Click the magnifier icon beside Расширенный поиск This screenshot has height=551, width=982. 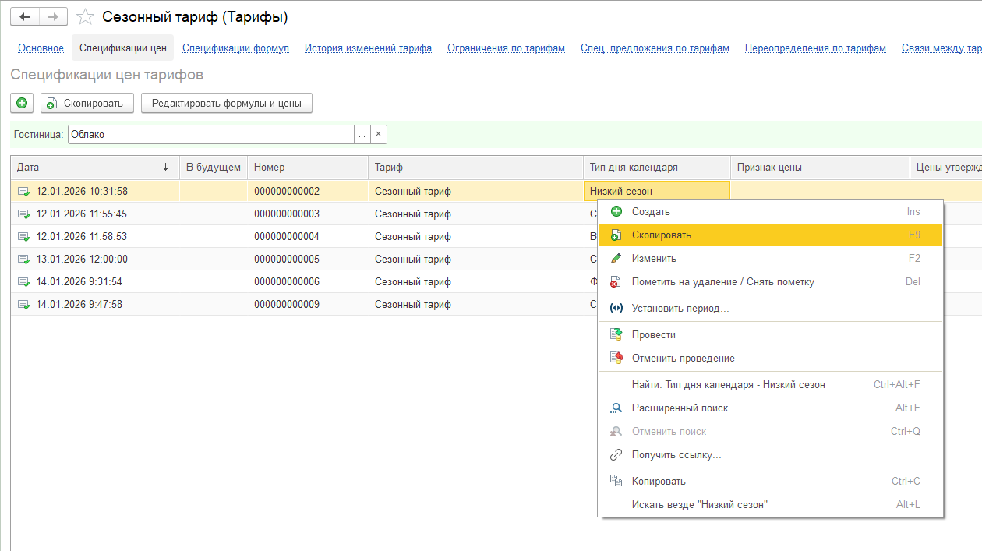pos(616,408)
